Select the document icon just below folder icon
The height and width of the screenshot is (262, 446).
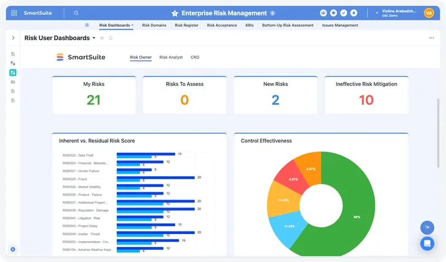[x=13, y=91]
